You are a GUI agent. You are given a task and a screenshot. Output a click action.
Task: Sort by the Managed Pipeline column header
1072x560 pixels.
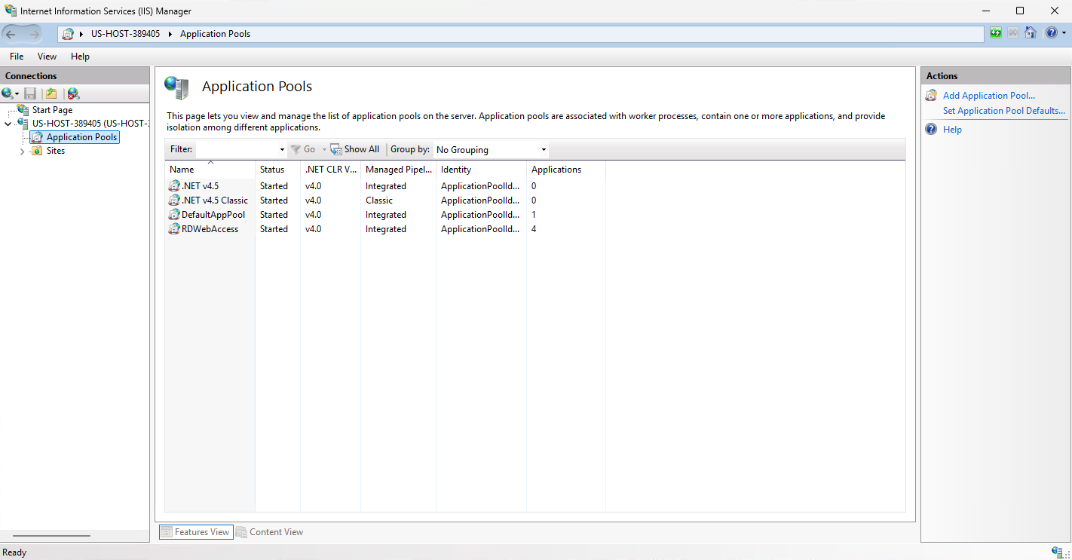398,170
